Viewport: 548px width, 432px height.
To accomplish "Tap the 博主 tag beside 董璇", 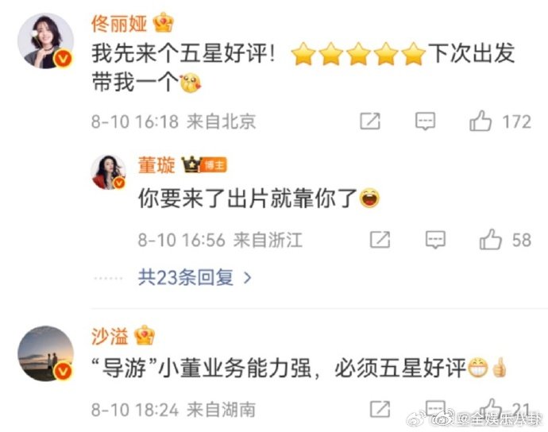I will coord(214,165).
